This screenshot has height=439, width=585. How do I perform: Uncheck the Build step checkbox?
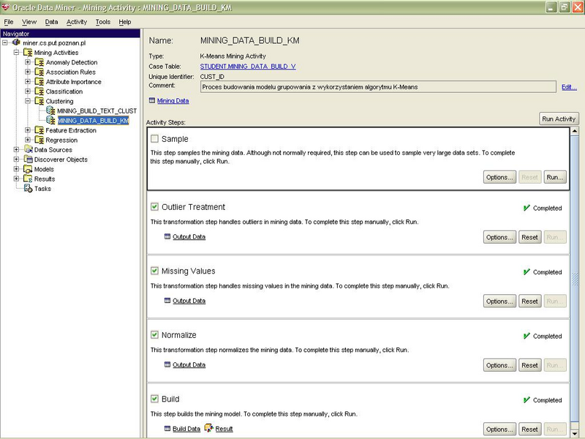154,399
